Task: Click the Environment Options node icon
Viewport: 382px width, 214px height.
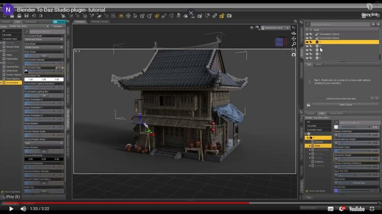Action: coord(317,38)
